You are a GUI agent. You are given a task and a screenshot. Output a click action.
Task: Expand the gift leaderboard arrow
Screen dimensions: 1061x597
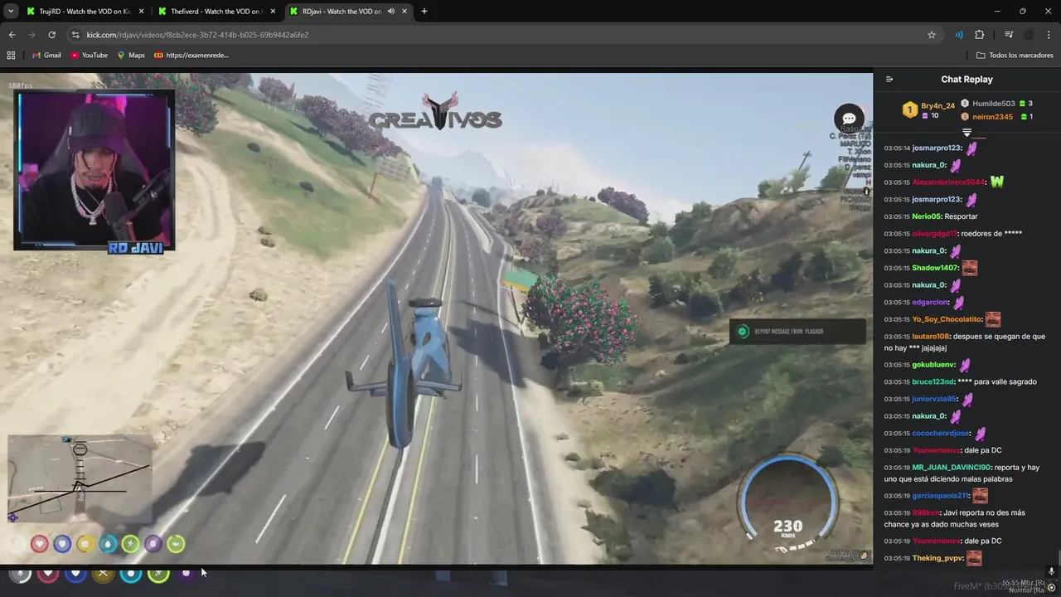point(967,133)
